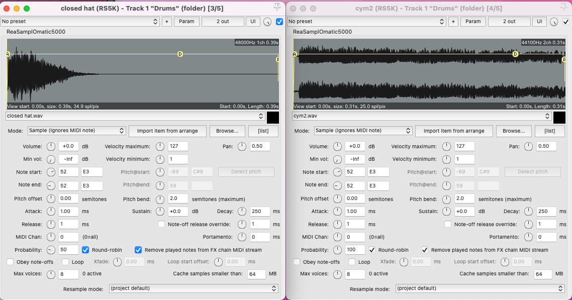Click the Param button in closed hat window
The height and width of the screenshot is (300, 572).
(x=186, y=22)
